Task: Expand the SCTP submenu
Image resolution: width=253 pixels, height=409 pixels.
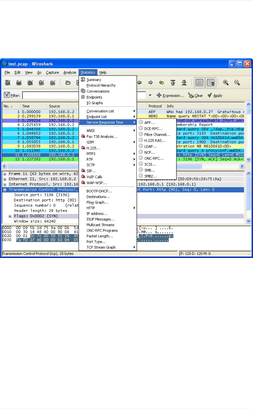Action: [x=108, y=165]
